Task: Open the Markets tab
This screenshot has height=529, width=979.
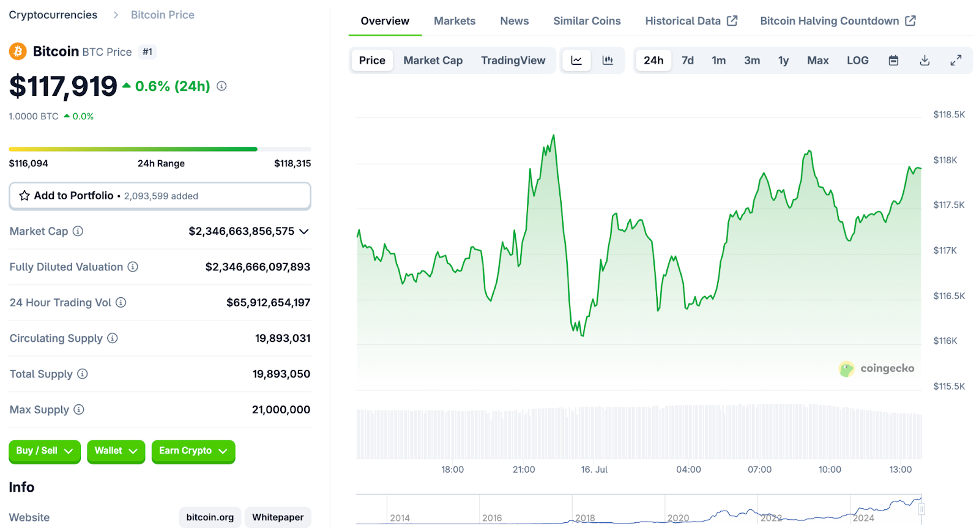Action: point(454,21)
